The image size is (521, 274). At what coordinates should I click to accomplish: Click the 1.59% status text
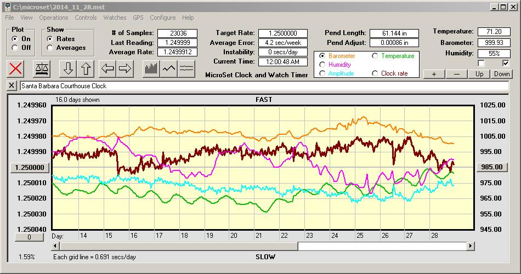(26, 256)
